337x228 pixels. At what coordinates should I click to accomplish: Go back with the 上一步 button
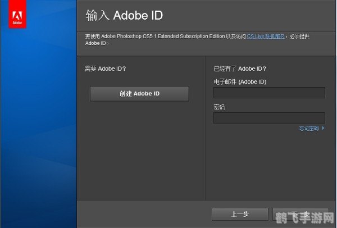coord(240,214)
